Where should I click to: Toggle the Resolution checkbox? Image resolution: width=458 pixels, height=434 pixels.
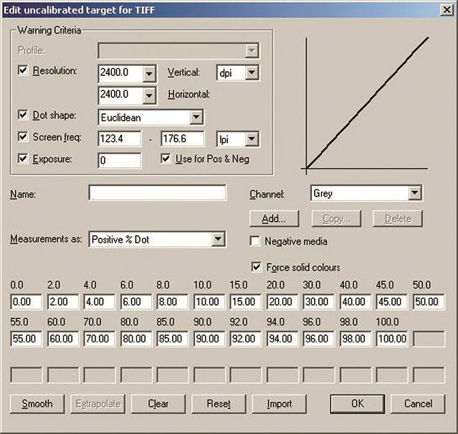[23, 72]
